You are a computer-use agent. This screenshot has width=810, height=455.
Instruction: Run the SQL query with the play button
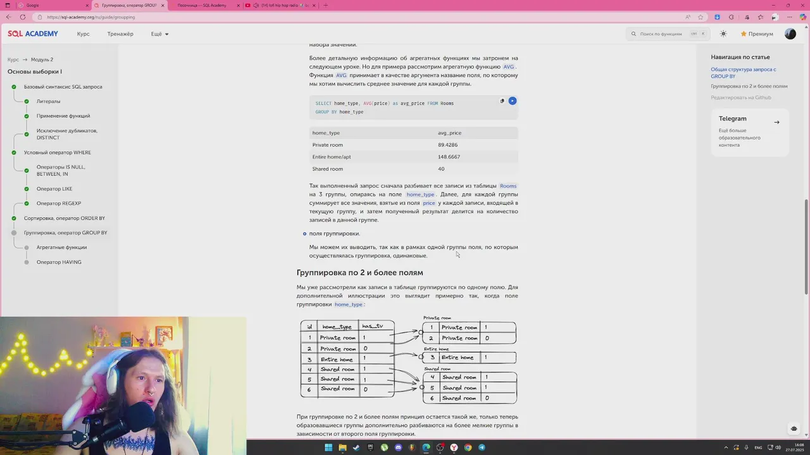pyautogui.click(x=513, y=100)
